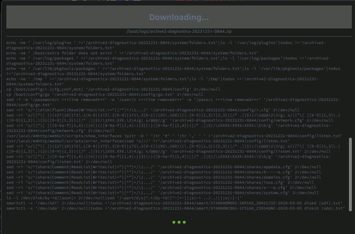Click the echo line for '/var/log/packages'
This screenshot has height=234, width=355.
click(x=168, y=61)
